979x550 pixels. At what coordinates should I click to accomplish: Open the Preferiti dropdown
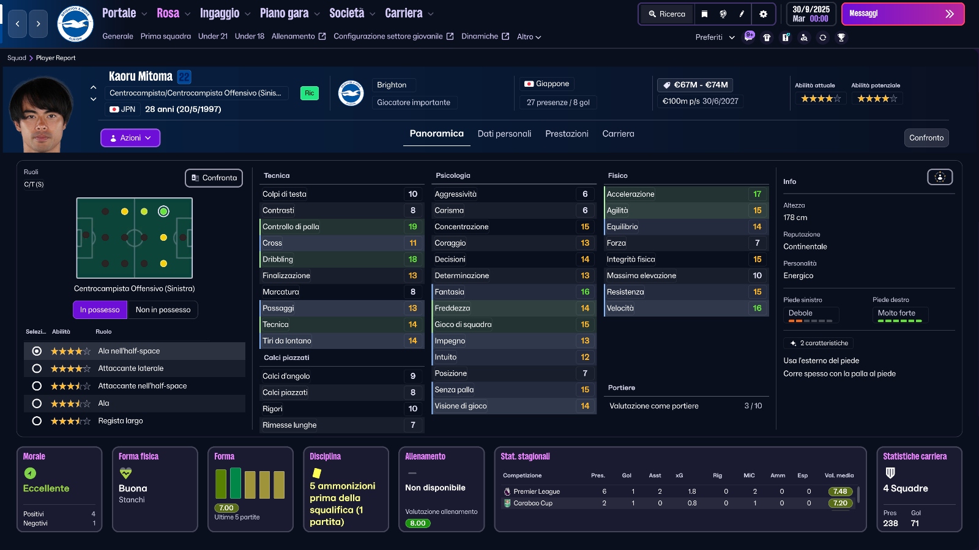click(715, 37)
